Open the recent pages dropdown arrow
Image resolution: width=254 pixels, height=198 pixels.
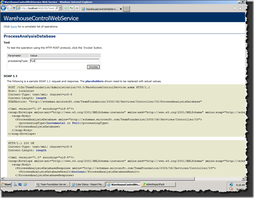click(x=14, y=8)
